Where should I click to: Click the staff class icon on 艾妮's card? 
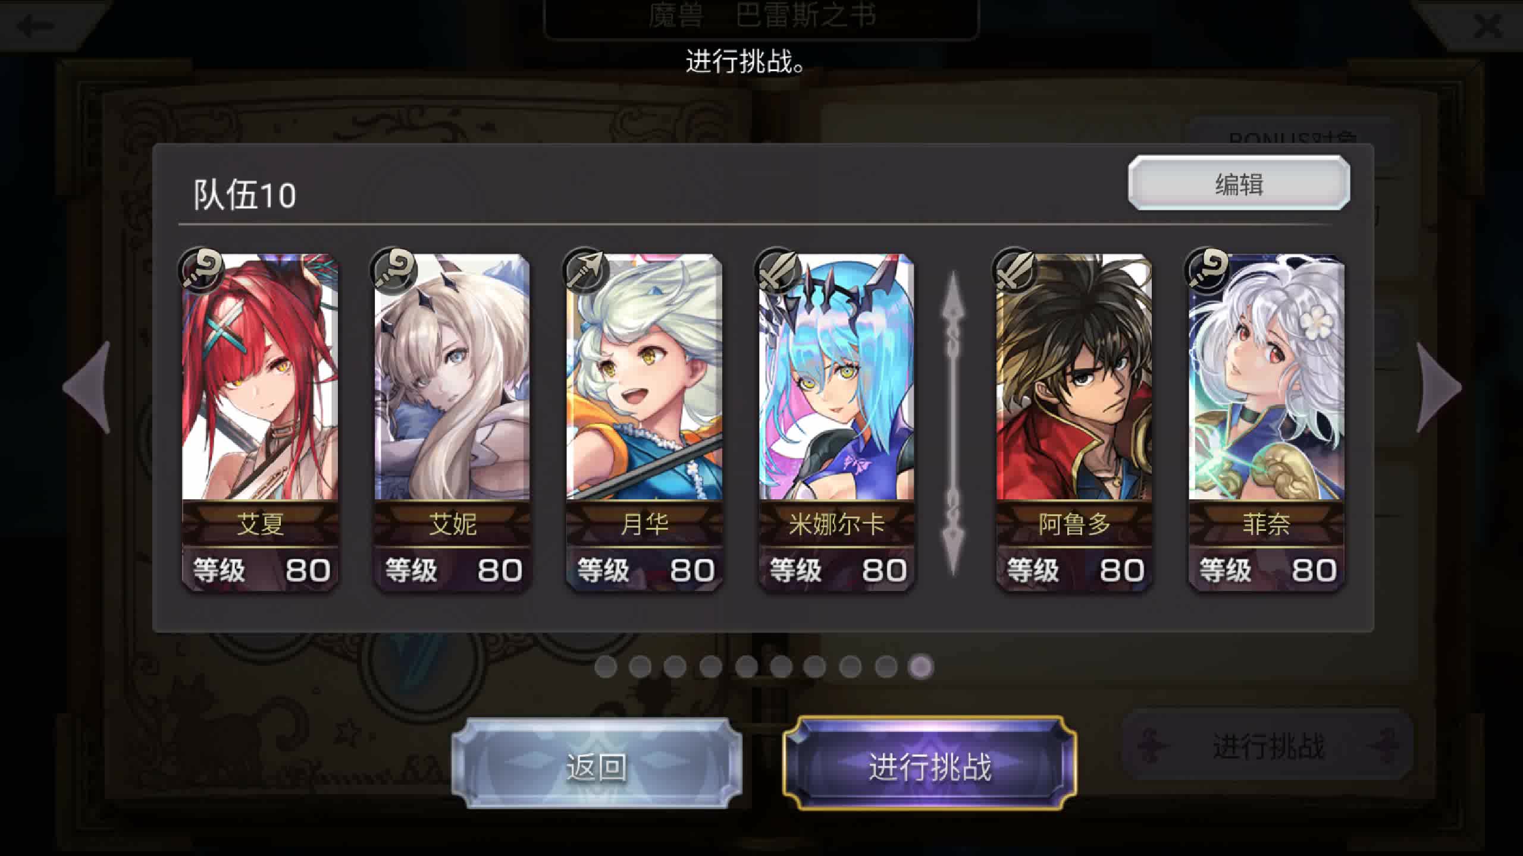coord(394,270)
